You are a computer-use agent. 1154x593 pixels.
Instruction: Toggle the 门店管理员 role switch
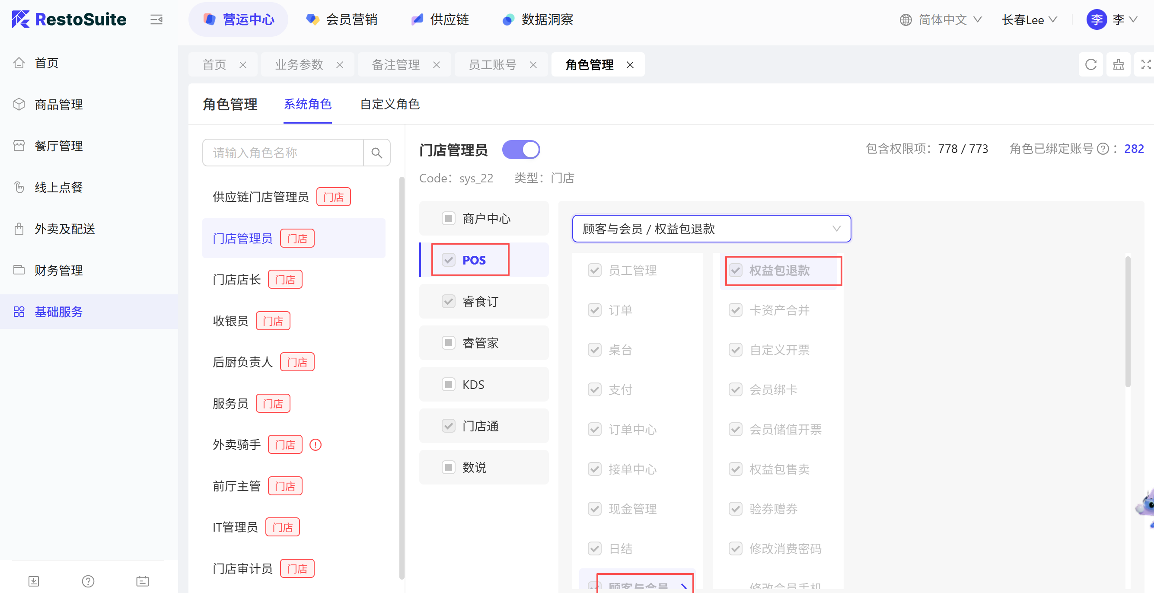pos(520,150)
